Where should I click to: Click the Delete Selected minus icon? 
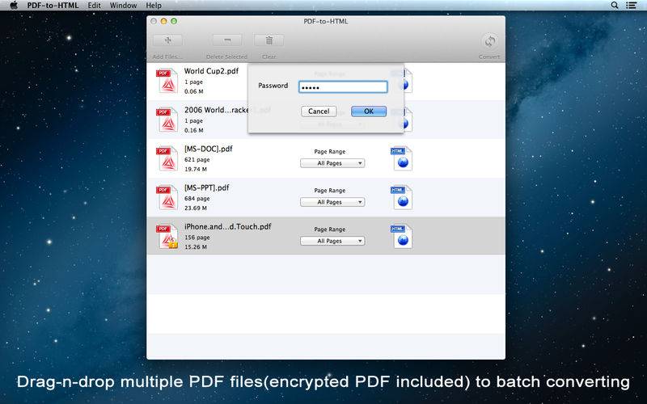pos(227,40)
